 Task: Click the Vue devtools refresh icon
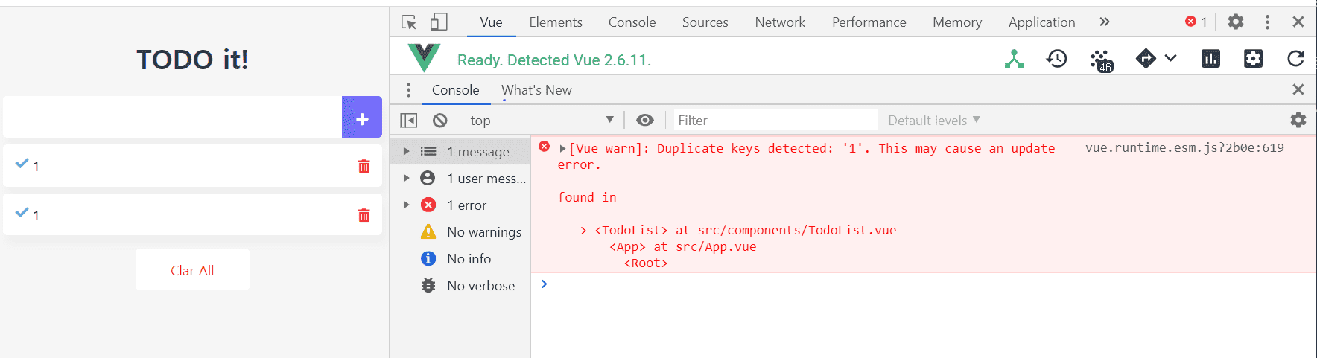point(1295,59)
